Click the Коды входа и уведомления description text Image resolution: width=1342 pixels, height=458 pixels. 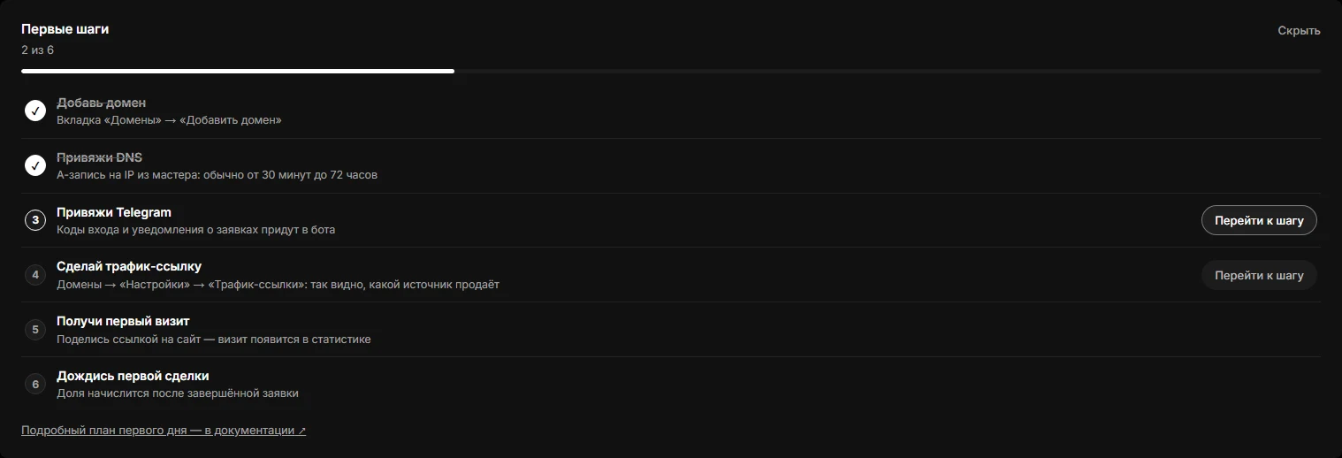click(x=195, y=230)
